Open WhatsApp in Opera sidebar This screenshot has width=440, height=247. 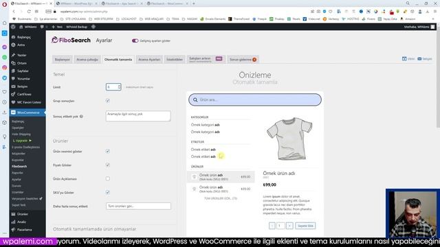tap(5, 58)
